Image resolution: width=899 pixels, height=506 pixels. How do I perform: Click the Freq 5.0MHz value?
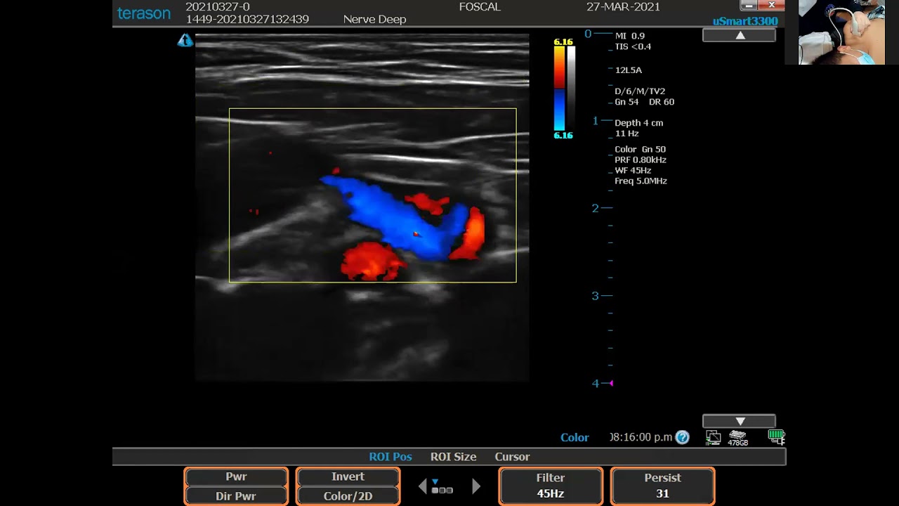pyautogui.click(x=641, y=181)
